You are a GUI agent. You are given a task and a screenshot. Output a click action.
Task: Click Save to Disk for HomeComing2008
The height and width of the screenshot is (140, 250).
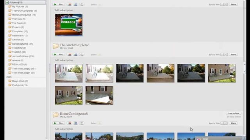pos(234,114)
